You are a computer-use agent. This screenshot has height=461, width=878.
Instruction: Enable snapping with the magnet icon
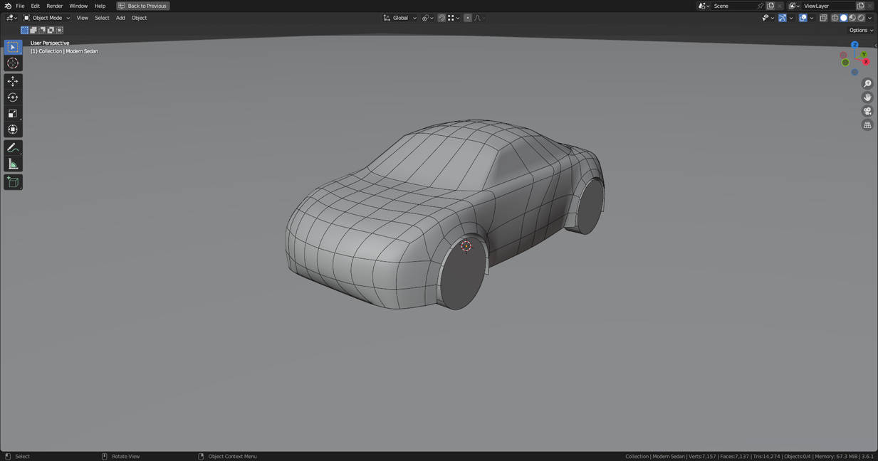click(x=441, y=18)
